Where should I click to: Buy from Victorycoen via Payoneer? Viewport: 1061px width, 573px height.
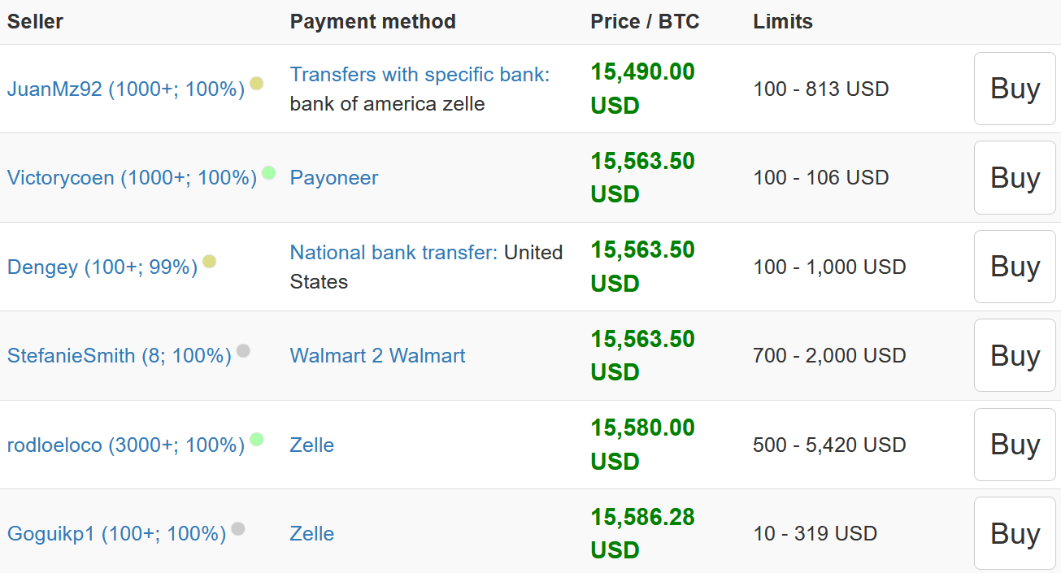coord(1015,177)
